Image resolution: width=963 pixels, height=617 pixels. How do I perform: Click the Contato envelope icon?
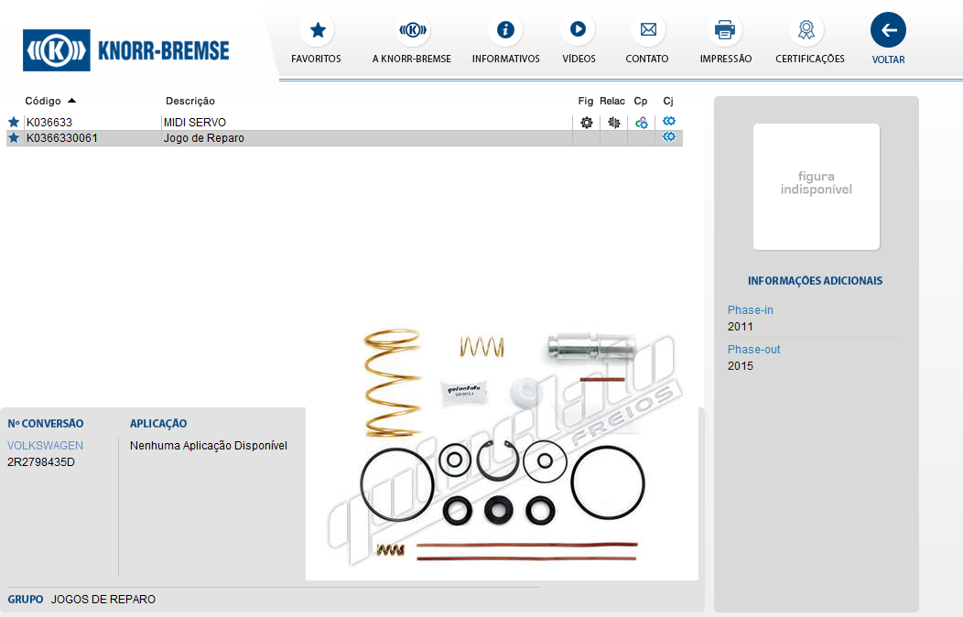pos(647,30)
